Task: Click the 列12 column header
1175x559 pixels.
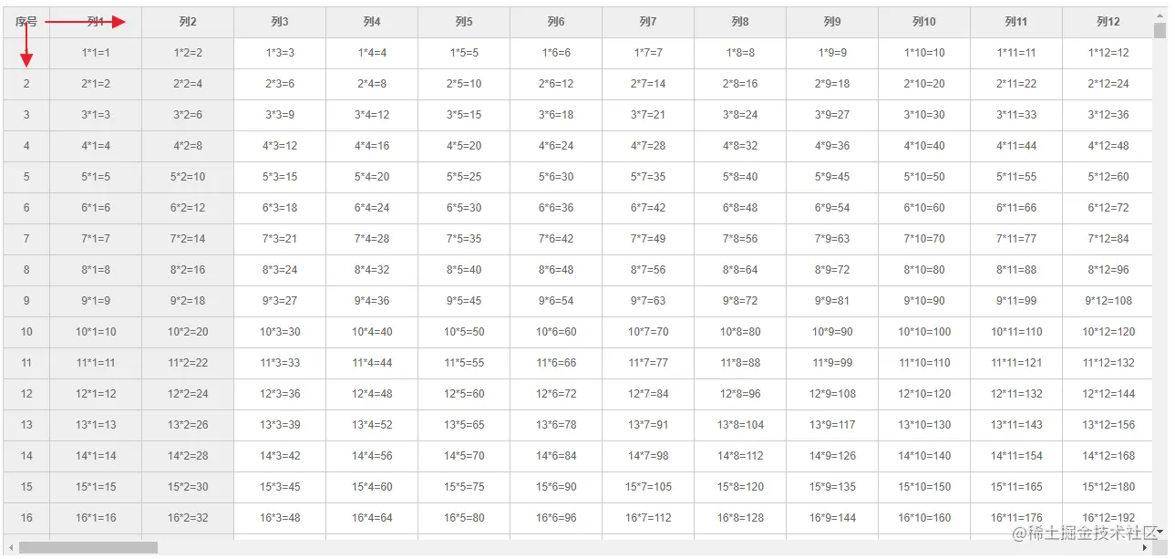Action: pyautogui.click(x=1108, y=22)
